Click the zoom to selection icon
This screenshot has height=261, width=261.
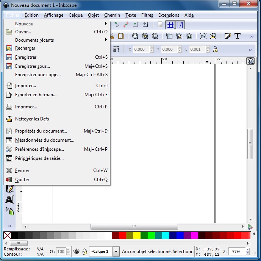pyautogui.click(x=135, y=36)
